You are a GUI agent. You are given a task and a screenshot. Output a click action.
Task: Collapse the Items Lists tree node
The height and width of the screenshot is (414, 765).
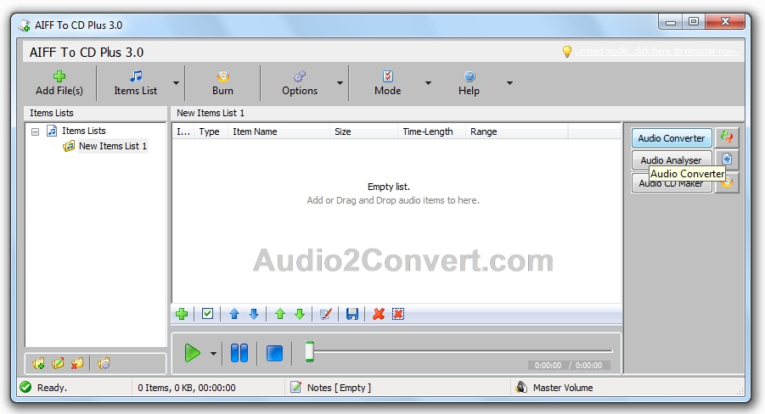coord(35,131)
